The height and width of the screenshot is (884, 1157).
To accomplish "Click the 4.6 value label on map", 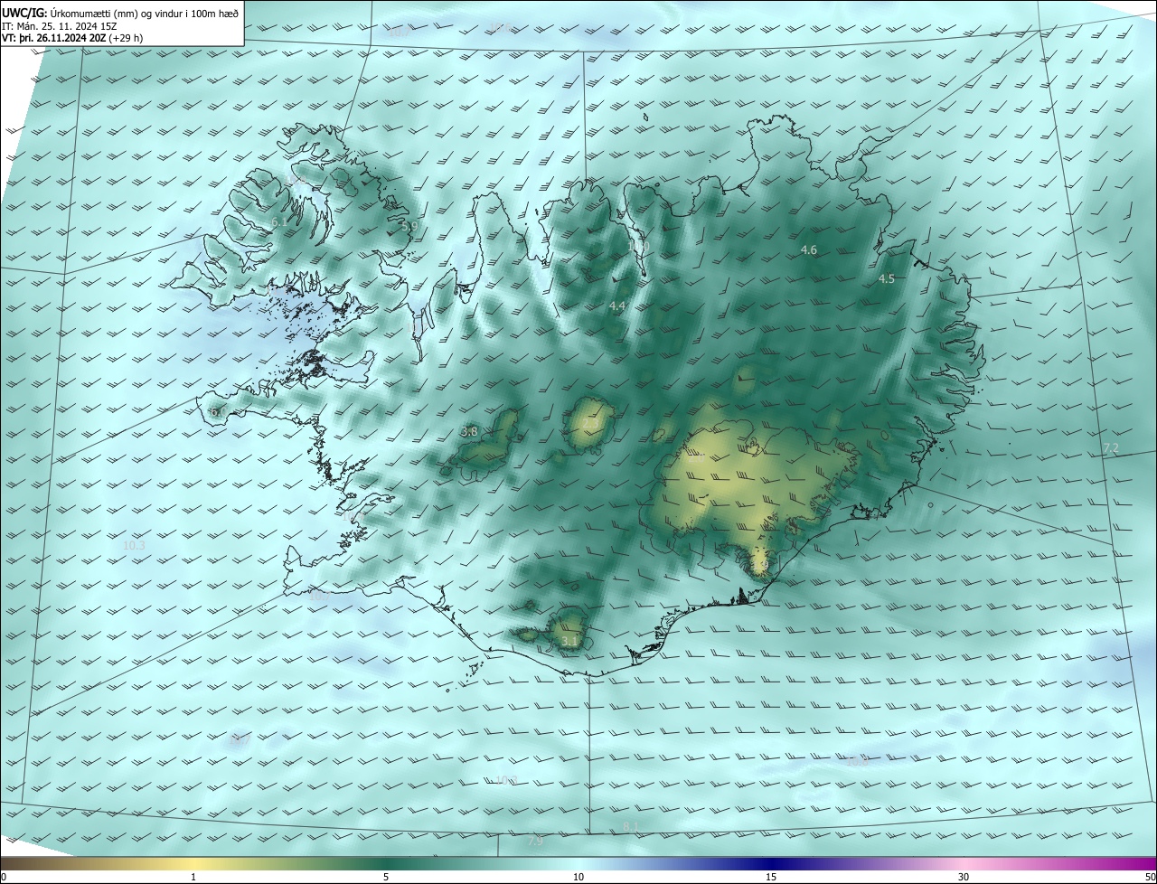I will 809,249.
